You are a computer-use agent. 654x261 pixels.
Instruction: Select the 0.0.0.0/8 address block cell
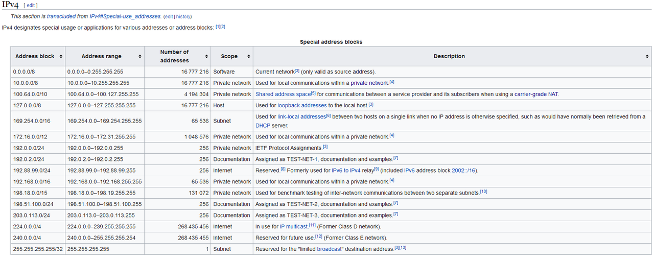pyautogui.click(x=38, y=72)
